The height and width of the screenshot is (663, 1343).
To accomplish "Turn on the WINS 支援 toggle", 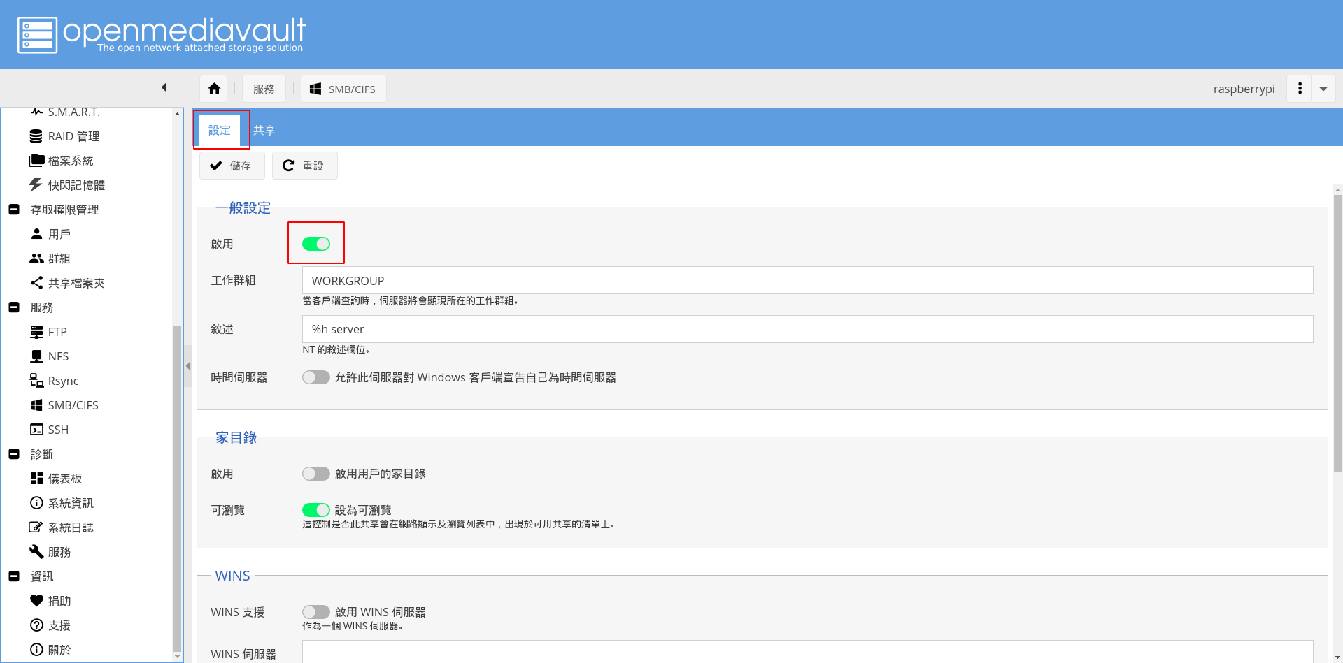I will pos(316,612).
